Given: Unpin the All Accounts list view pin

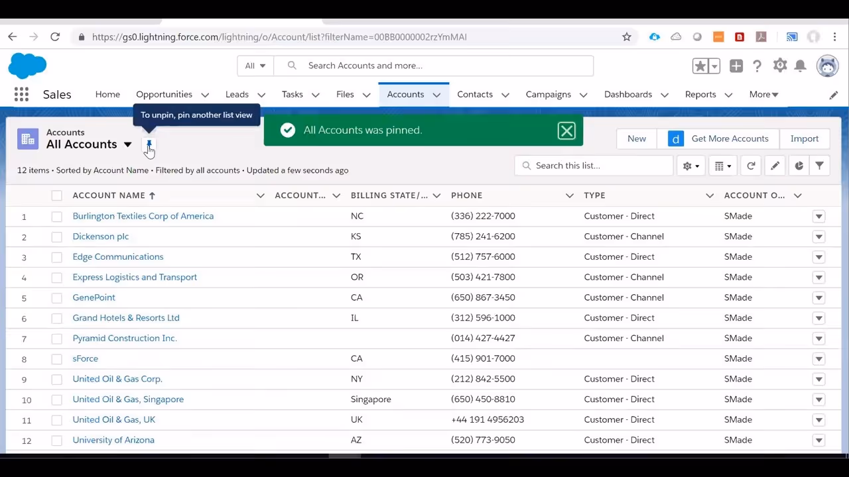Looking at the screenshot, I should [149, 145].
